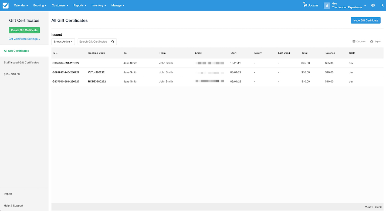Open booking code VJTJ-280222
The width and height of the screenshot is (386, 211).
coord(96,72)
